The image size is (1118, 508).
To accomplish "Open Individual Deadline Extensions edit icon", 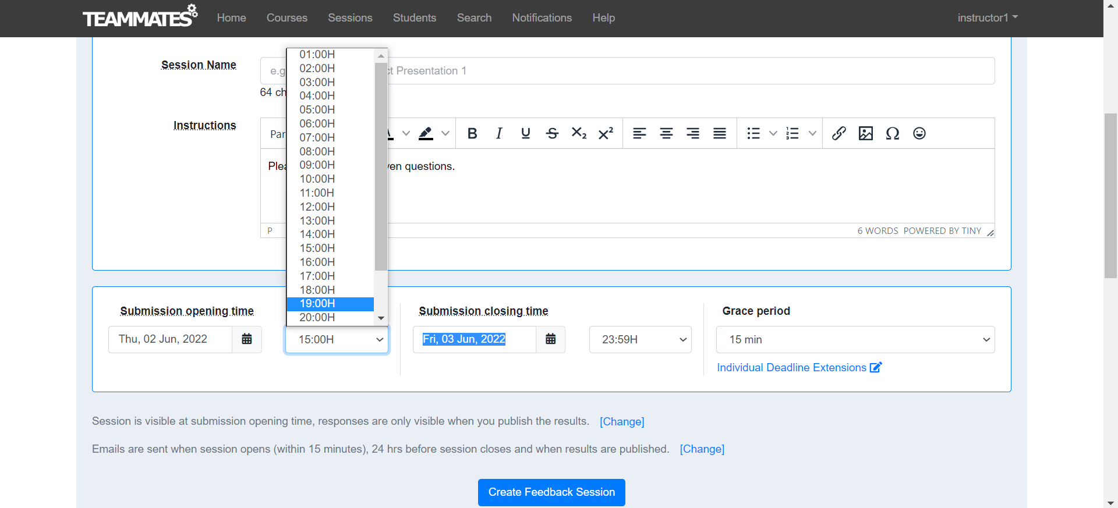I will point(876,367).
